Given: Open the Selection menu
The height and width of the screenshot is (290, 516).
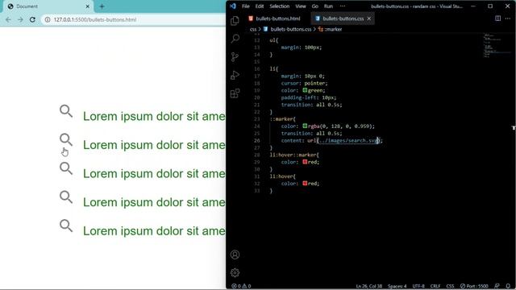Looking at the screenshot, I should pyautogui.click(x=280, y=6).
